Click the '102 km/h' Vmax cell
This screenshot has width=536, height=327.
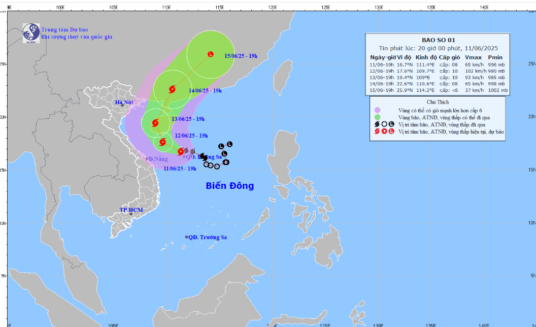point(476,71)
